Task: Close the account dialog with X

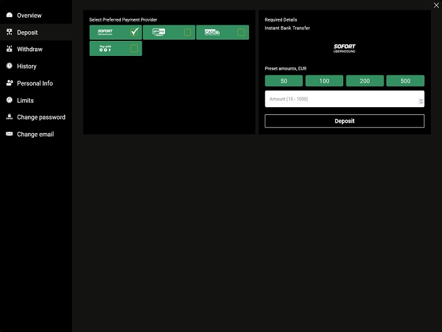Action: click(x=436, y=5)
